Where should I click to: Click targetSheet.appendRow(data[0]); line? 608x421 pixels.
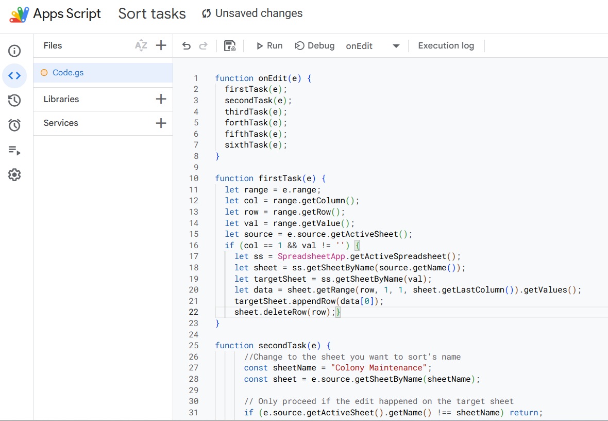click(x=309, y=301)
